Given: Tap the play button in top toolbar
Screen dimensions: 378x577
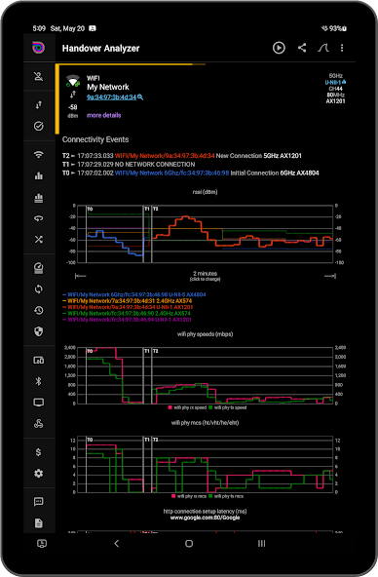Looking at the screenshot, I should [x=279, y=48].
